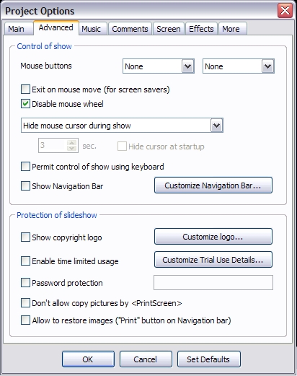Enable time limited usage checkbox
Viewport: 297px width, 376px height.
point(25,261)
